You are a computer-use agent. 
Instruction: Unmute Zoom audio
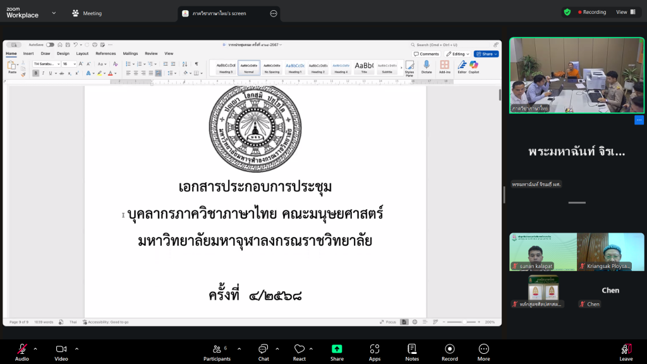[22, 353]
